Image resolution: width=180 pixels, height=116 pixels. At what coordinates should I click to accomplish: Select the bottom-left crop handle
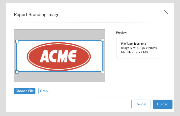click(x=17, y=72)
